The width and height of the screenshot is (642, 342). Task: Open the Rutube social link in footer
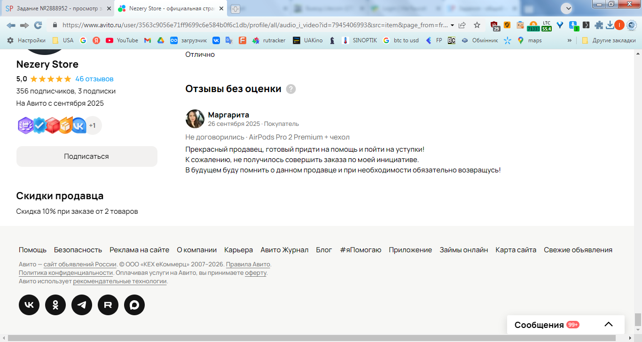click(x=108, y=305)
